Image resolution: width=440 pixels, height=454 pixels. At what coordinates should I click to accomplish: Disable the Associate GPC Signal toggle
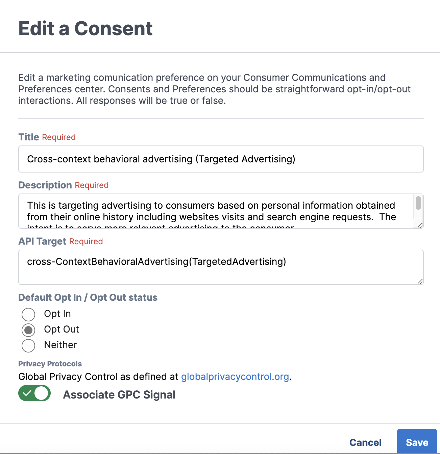pos(34,393)
